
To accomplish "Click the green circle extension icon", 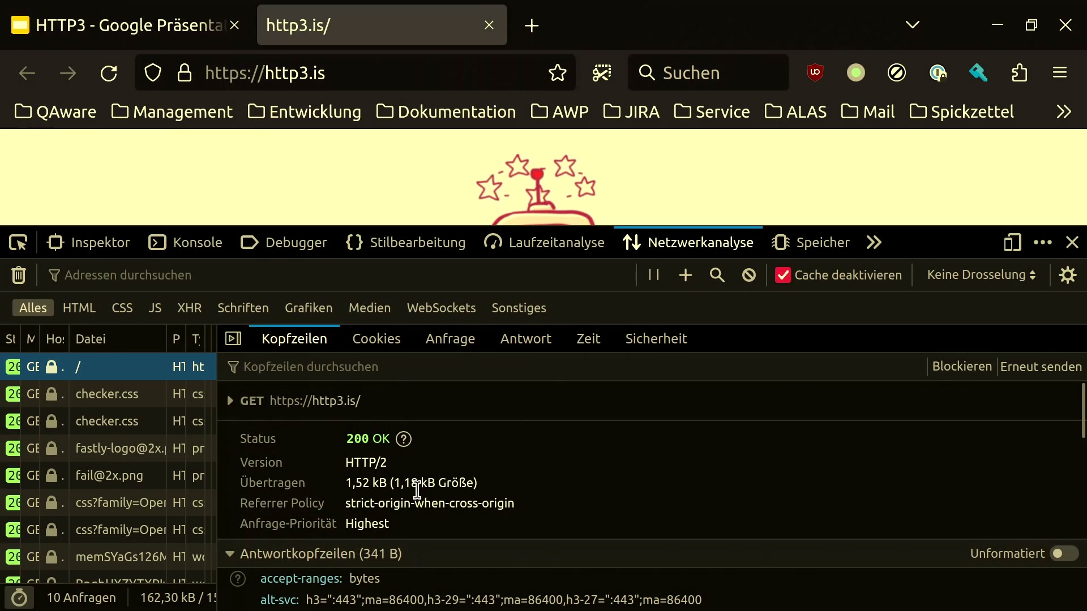I will (856, 73).
